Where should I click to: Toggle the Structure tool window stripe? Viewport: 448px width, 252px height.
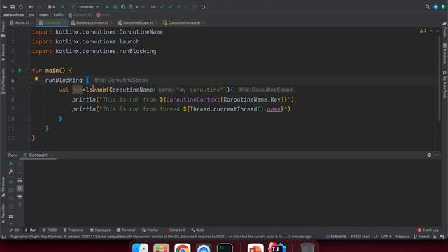(3, 187)
